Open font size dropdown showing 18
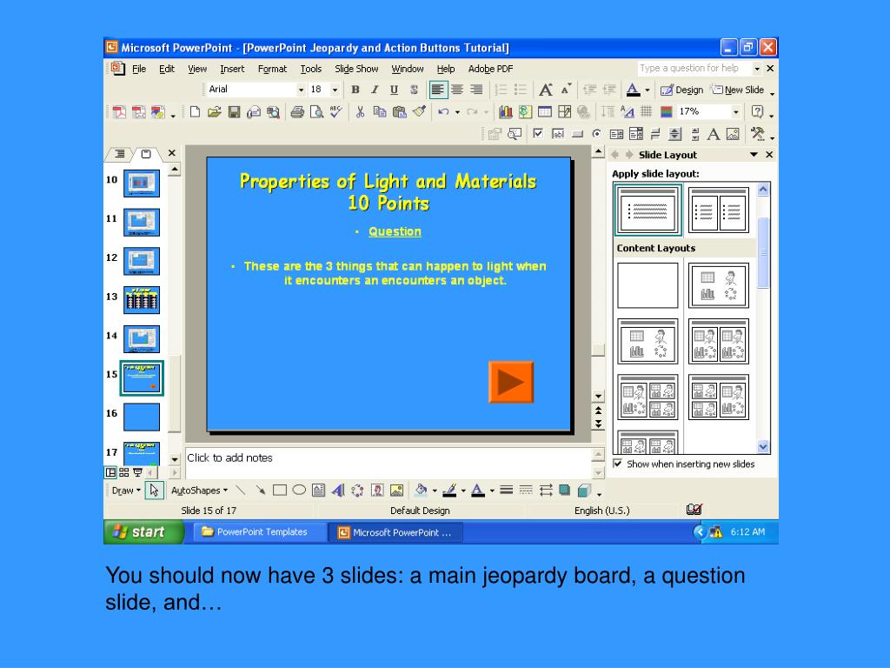The width and height of the screenshot is (890, 668). [335, 90]
